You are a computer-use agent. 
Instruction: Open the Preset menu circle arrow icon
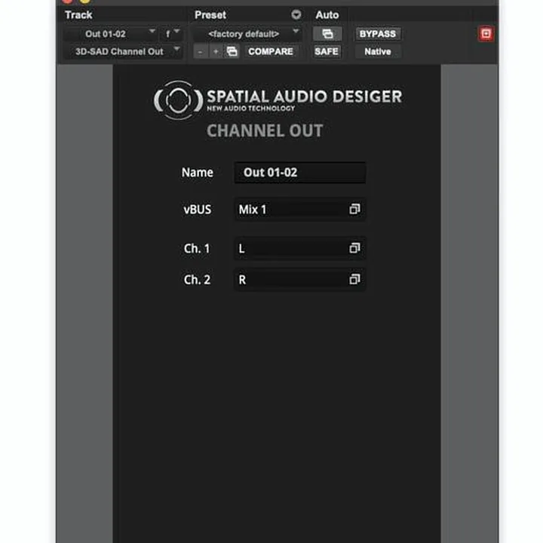296,15
